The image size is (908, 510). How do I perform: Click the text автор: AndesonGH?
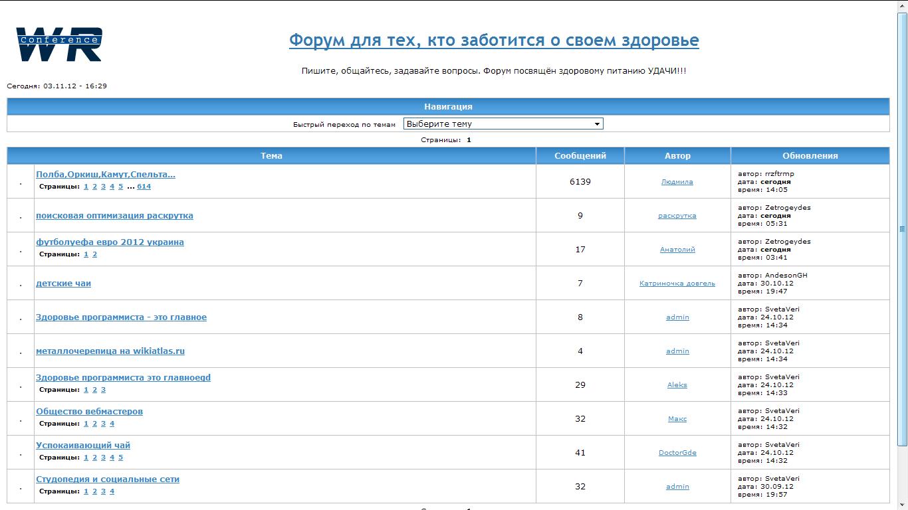coord(772,276)
